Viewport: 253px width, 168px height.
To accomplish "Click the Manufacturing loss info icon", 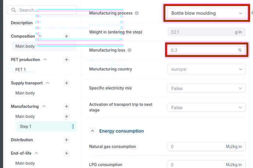I will pos(129,50).
